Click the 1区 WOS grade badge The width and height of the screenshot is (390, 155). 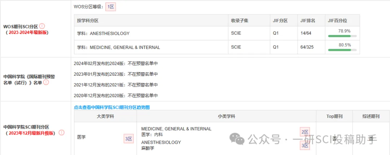111,7
